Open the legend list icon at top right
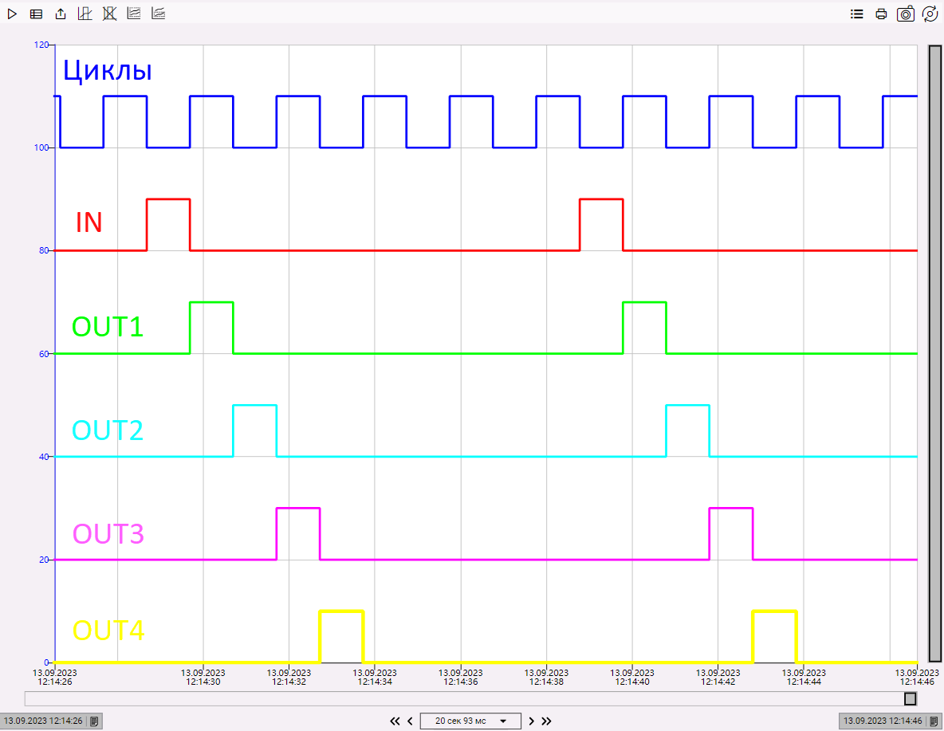Viewport: 944px width, 731px height. [856, 14]
